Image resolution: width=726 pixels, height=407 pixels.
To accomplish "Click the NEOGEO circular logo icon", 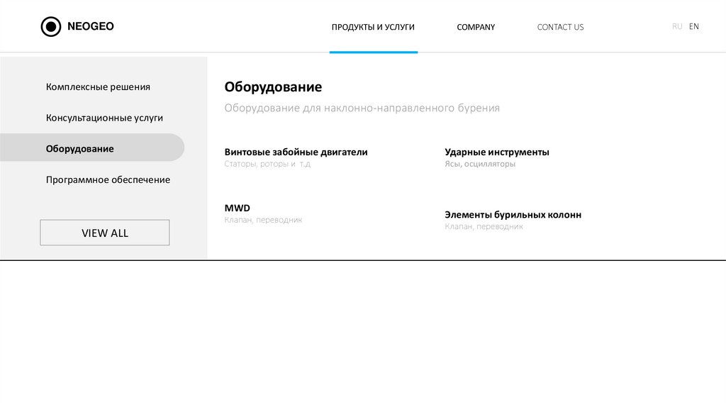I will pyautogui.click(x=51, y=27).
